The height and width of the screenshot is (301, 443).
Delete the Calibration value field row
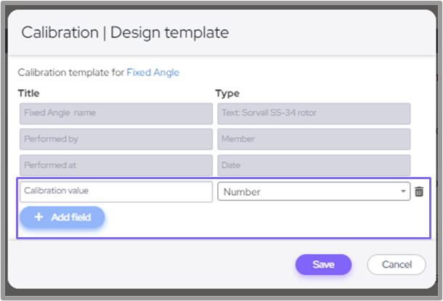pos(419,191)
